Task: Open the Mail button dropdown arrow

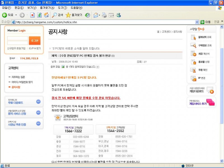Action: click(x=99, y=15)
